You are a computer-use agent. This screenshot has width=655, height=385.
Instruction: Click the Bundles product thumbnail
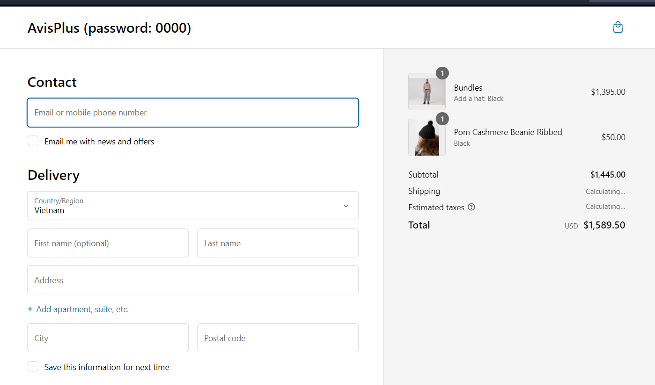point(427,92)
